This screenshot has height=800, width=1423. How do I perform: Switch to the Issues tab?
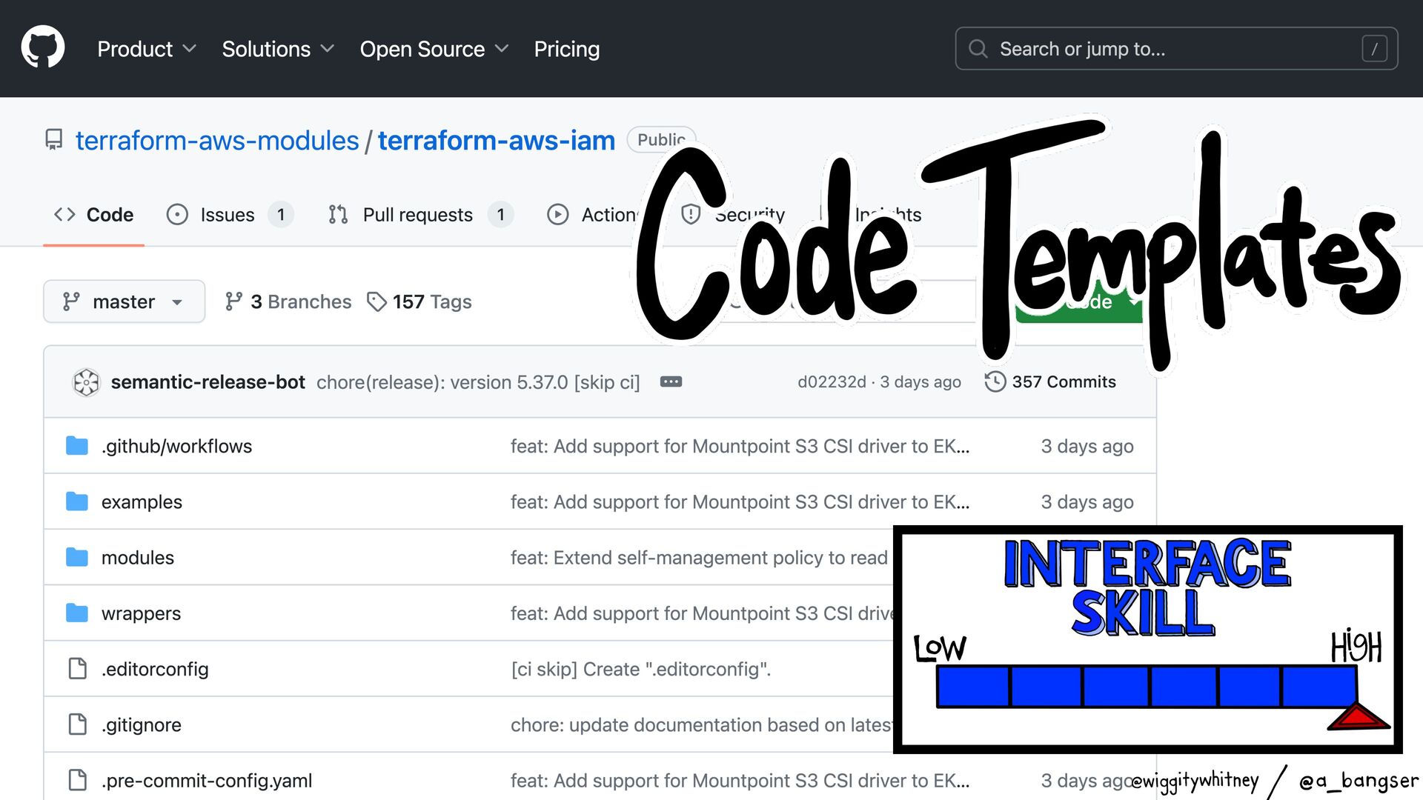[x=230, y=215]
